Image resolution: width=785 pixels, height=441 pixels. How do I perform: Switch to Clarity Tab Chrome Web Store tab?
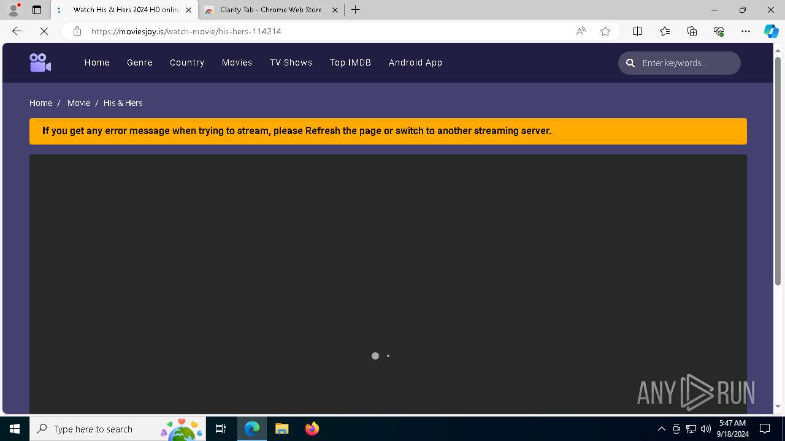coord(270,10)
